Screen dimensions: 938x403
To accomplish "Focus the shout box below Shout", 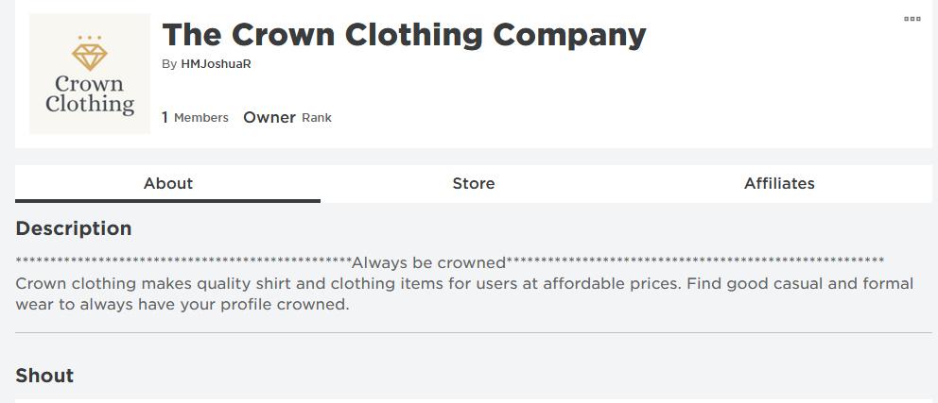I will [x=473, y=400].
